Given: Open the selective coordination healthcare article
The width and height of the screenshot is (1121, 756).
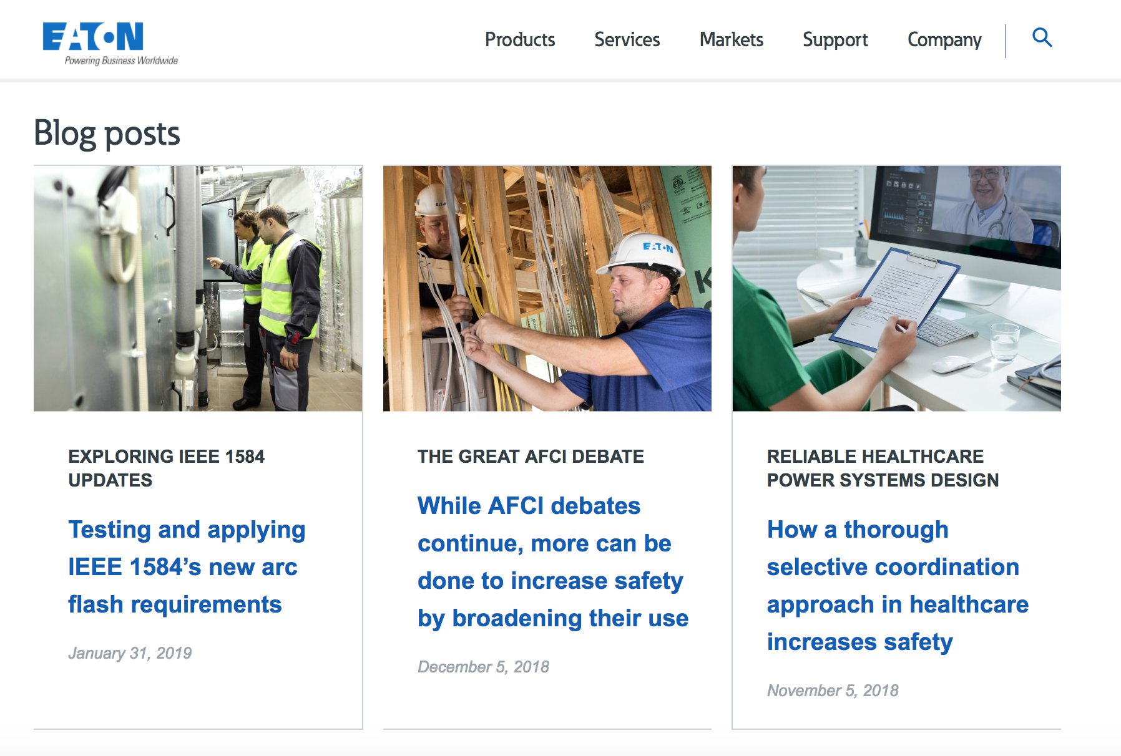Looking at the screenshot, I should pos(897,585).
